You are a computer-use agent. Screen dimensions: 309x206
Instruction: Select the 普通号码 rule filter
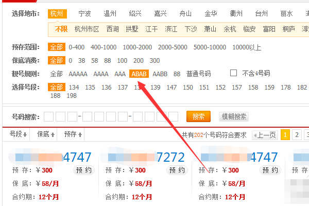click(x=198, y=74)
